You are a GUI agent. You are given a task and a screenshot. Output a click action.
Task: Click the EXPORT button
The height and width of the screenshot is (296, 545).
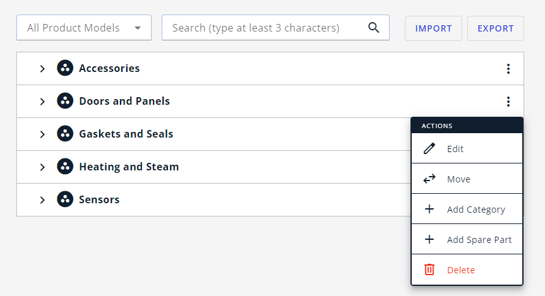(495, 28)
